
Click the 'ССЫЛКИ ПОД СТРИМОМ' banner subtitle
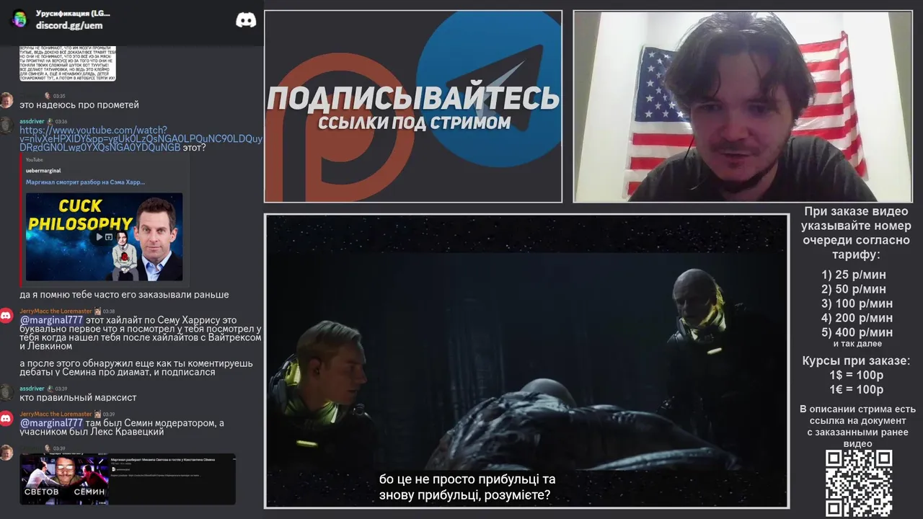click(414, 123)
